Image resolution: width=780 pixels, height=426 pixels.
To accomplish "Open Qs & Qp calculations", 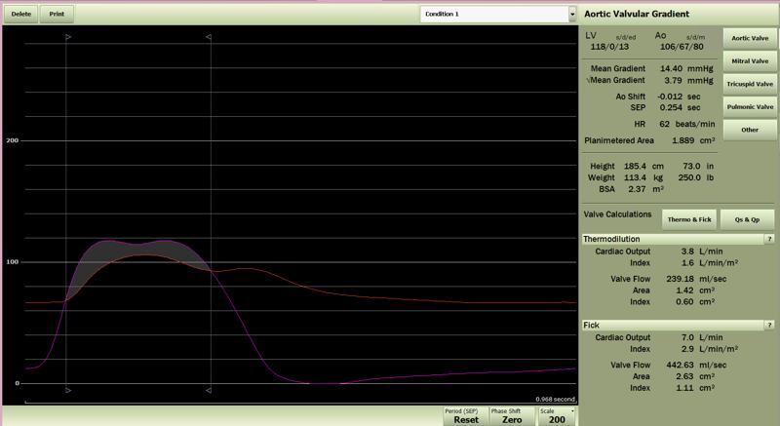I will [x=748, y=220].
